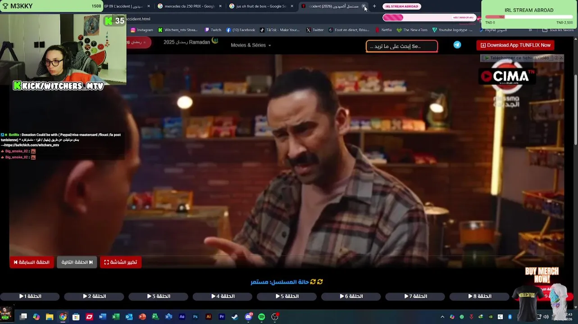Open Discord from the taskbar
The image size is (578, 324).
click(248, 317)
